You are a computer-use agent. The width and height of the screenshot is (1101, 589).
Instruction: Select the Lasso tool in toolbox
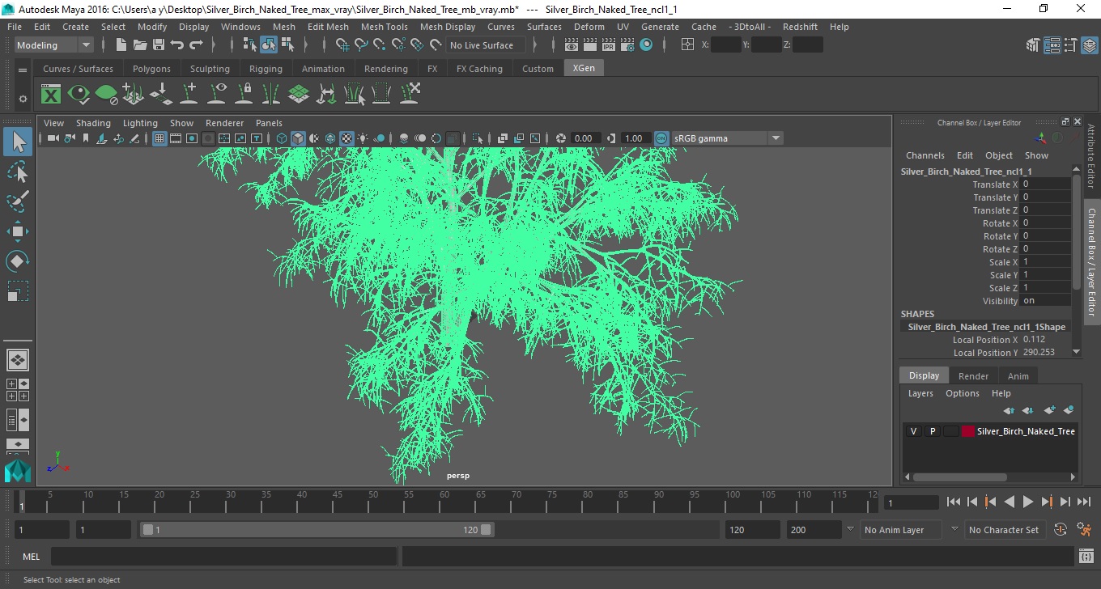[x=18, y=172]
